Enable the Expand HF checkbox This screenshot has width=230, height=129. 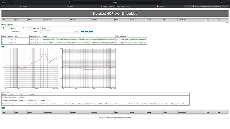24,28
